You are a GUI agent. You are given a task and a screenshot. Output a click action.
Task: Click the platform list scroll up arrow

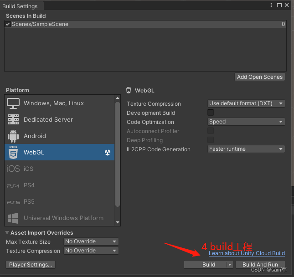[118, 98]
